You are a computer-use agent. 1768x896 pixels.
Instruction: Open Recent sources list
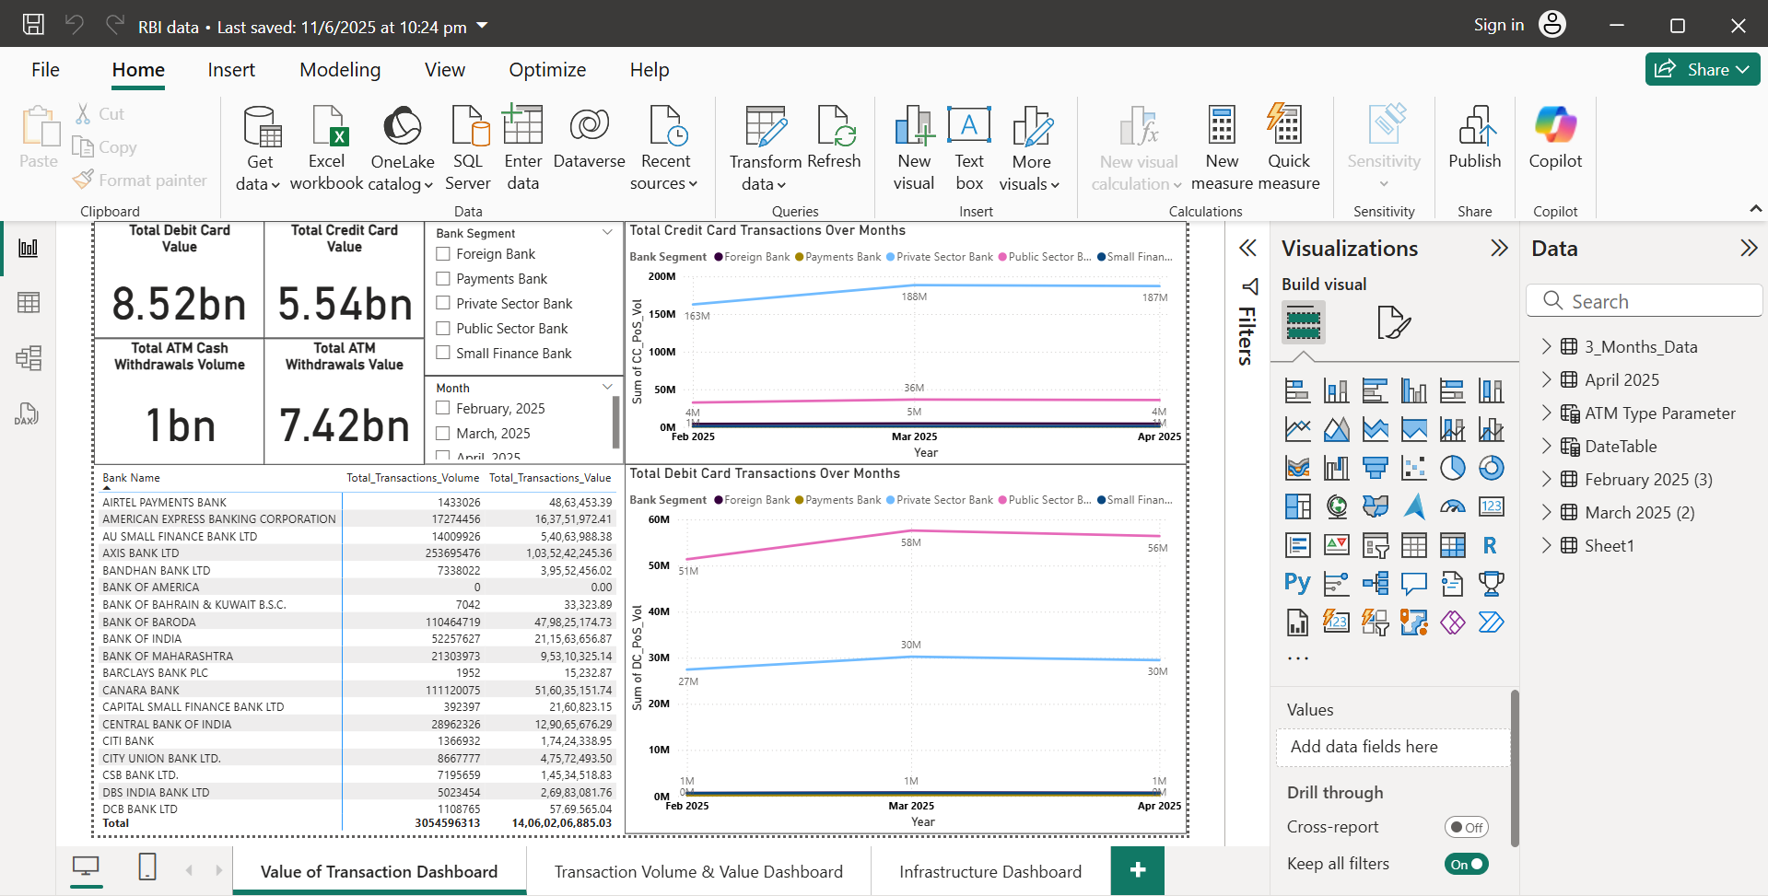(665, 148)
